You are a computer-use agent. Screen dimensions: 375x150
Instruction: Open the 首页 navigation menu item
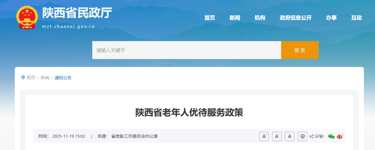point(210,18)
